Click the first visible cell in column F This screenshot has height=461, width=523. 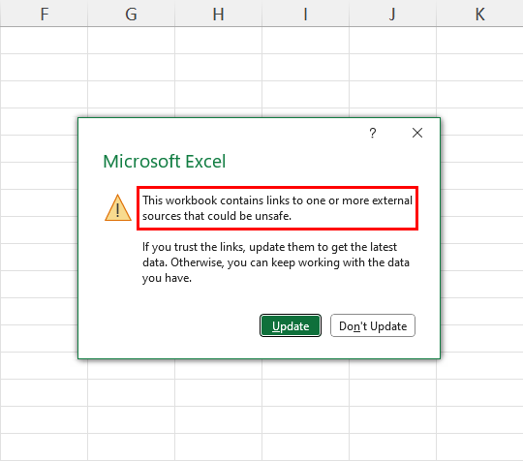pos(44,41)
